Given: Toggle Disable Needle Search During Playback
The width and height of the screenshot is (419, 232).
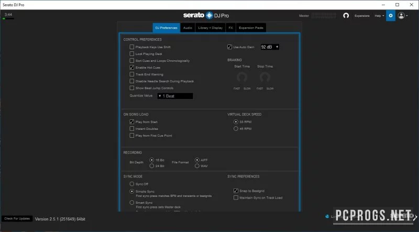Looking at the screenshot, I should coord(132,81).
